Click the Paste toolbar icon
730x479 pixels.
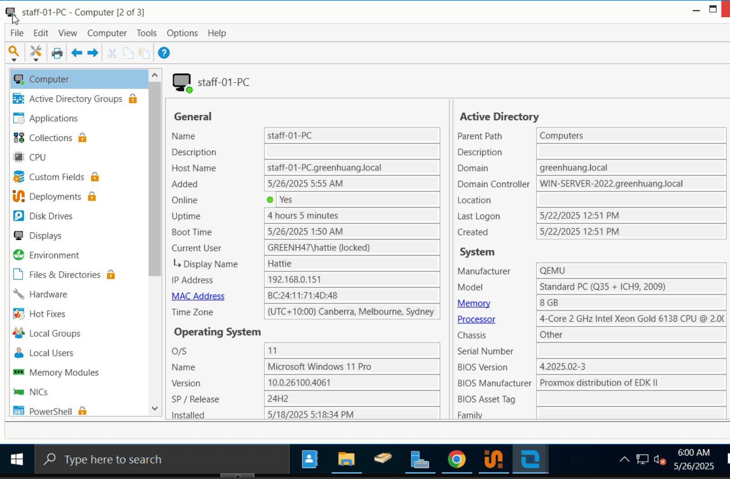tap(144, 53)
